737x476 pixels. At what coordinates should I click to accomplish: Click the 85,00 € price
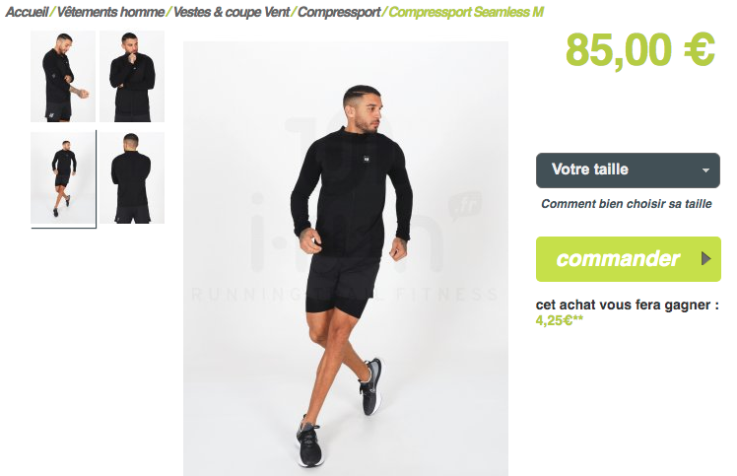pos(640,50)
